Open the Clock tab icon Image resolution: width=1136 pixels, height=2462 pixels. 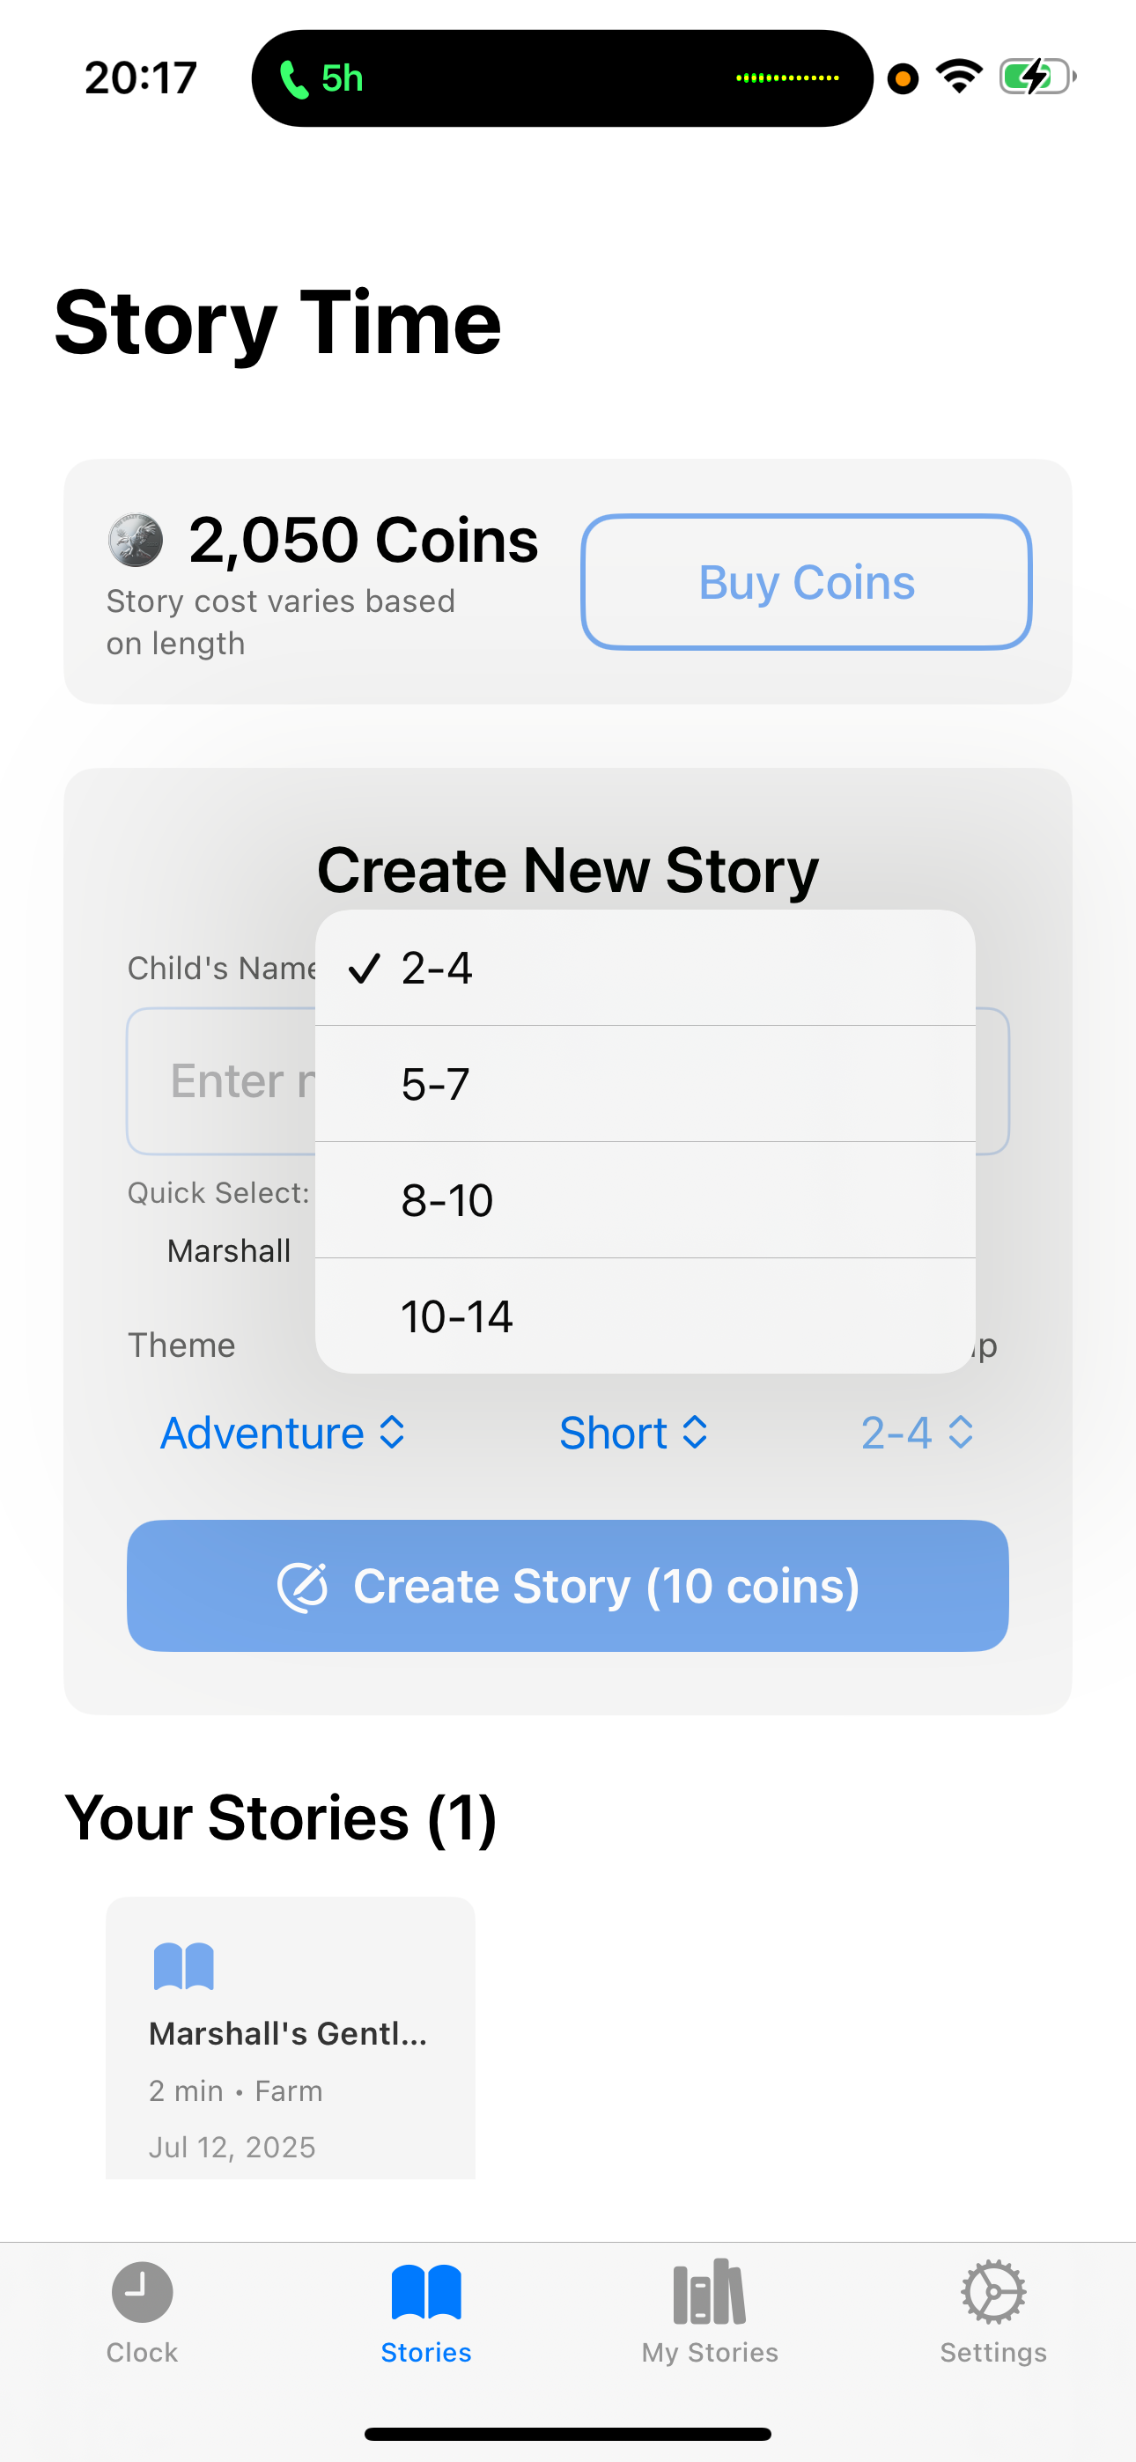point(142,2292)
